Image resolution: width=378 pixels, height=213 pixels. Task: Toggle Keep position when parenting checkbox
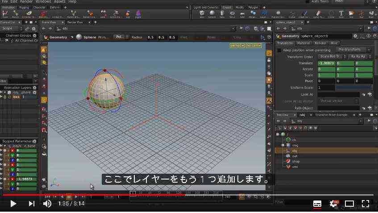(279, 50)
